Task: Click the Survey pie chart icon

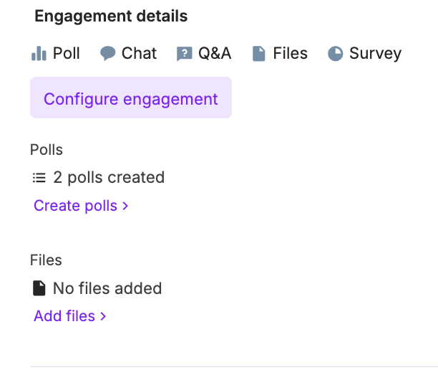Action: [335, 54]
